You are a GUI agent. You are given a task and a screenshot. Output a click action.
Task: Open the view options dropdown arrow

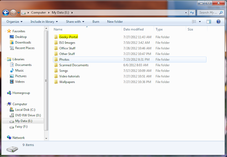(x=200, y=22)
